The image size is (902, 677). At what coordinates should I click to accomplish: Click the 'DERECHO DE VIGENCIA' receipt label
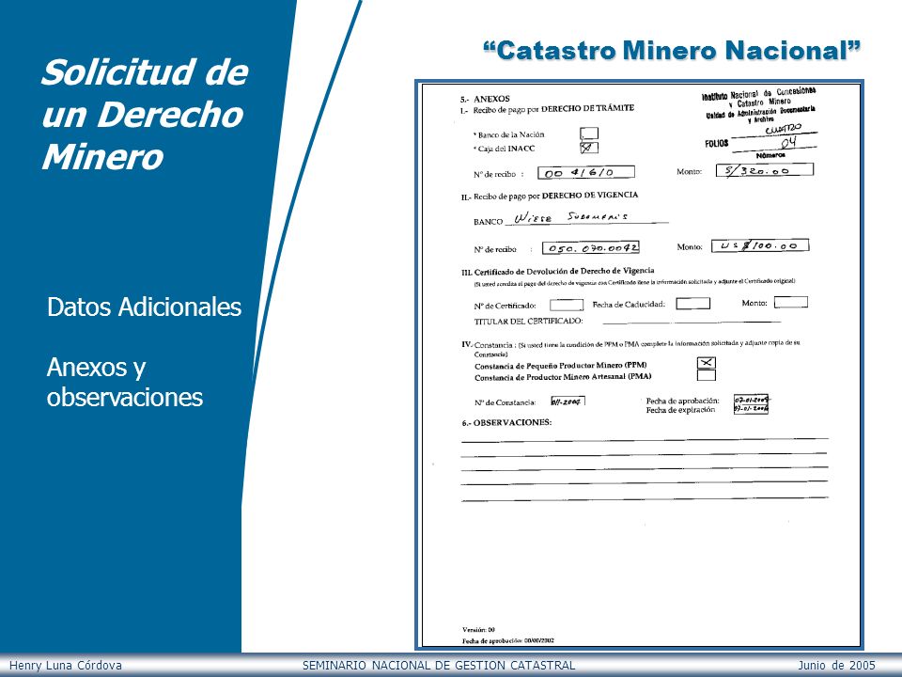coord(590,196)
